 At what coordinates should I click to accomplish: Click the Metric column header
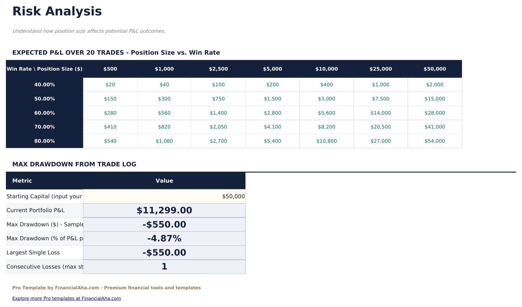[22, 181]
